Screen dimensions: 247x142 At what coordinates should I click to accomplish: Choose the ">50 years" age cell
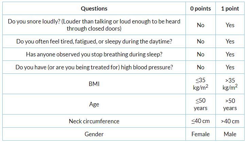tap(230, 104)
